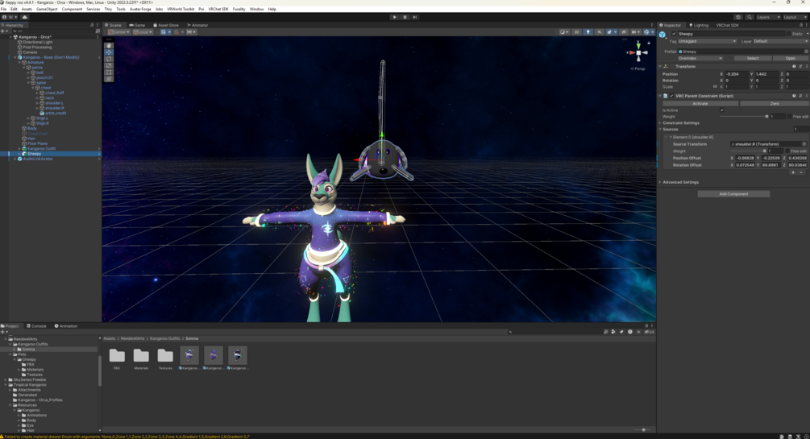Click the Hierarchy create plus button
This screenshot has height=439, width=810.
3,31
